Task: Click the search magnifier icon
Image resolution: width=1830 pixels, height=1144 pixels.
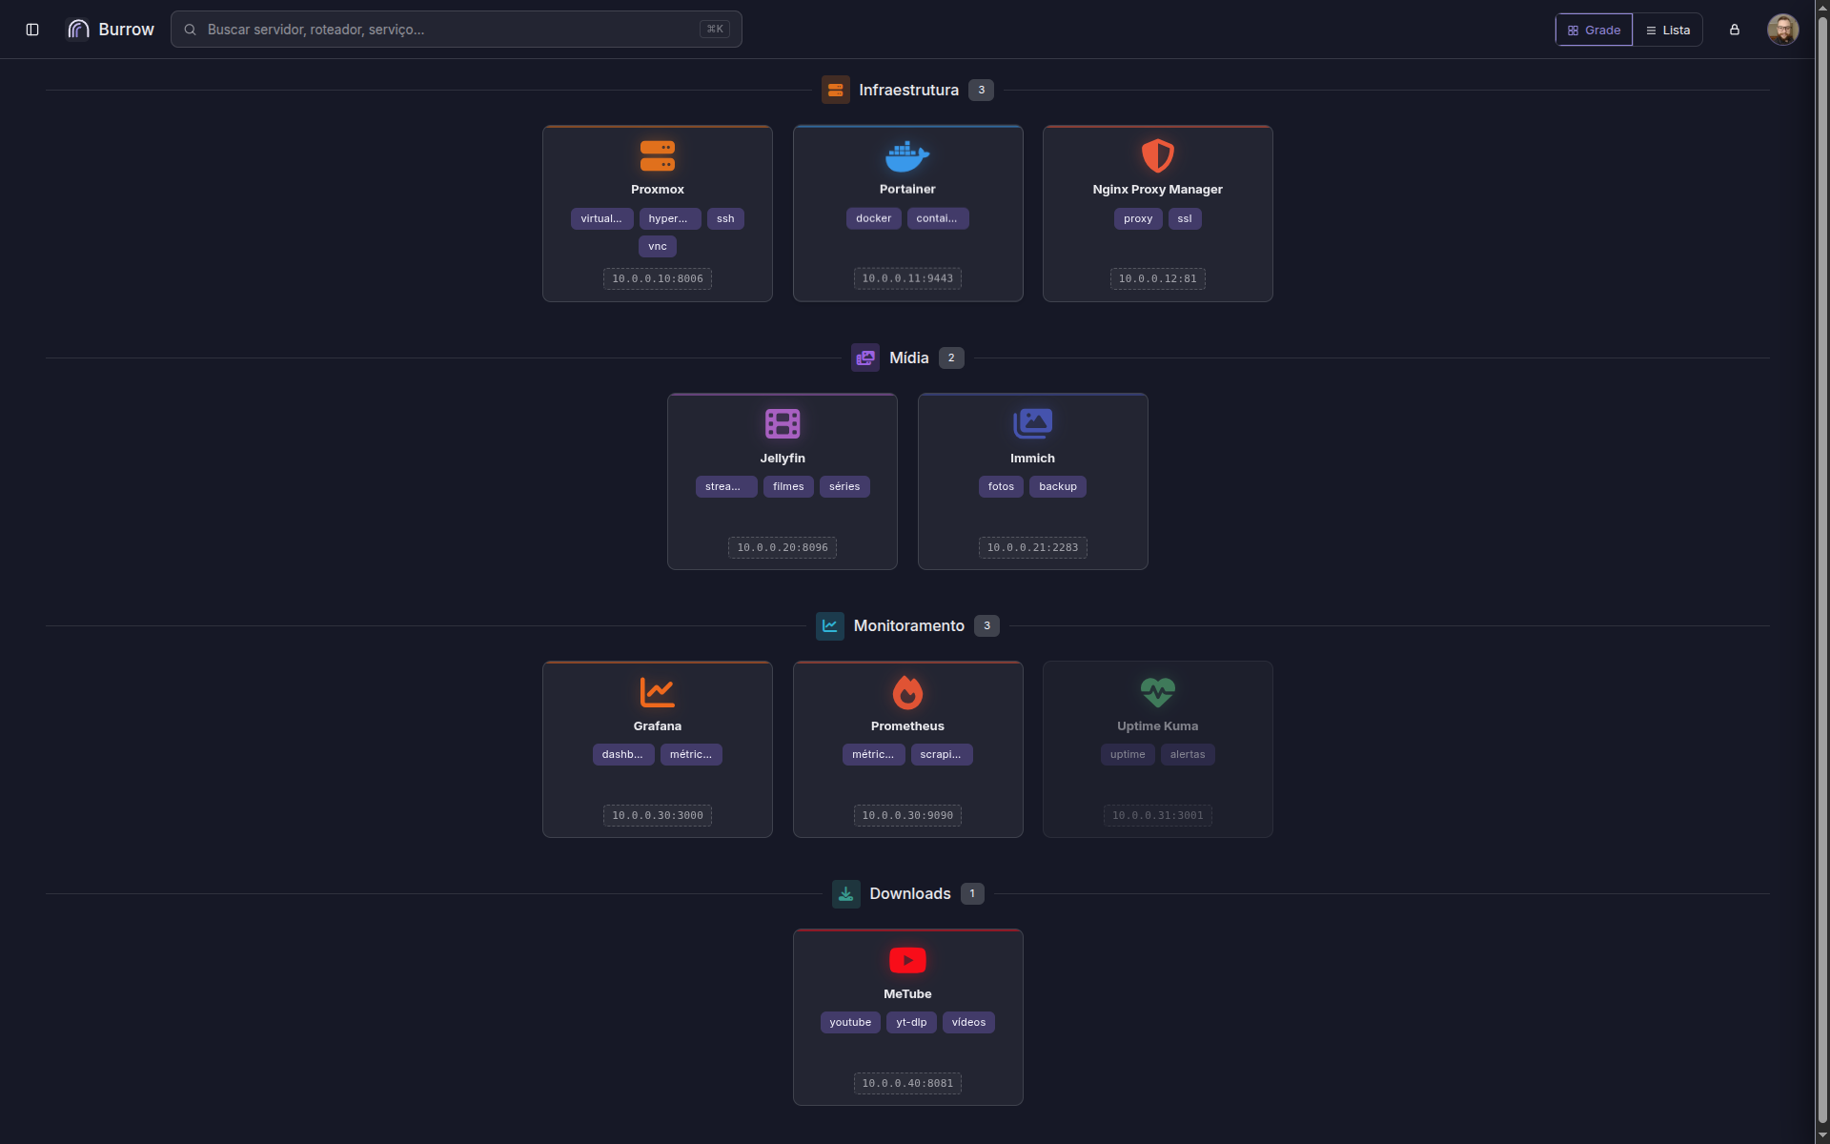Action: 190,30
